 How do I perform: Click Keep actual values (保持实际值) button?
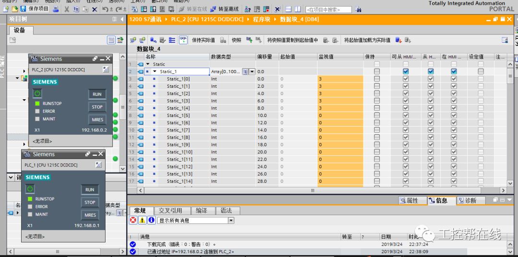point(203,40)
